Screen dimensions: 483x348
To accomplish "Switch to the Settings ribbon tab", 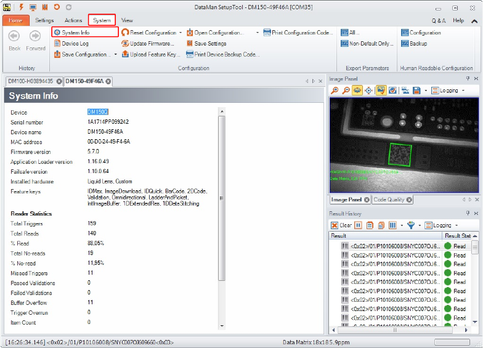I will 44,20.
